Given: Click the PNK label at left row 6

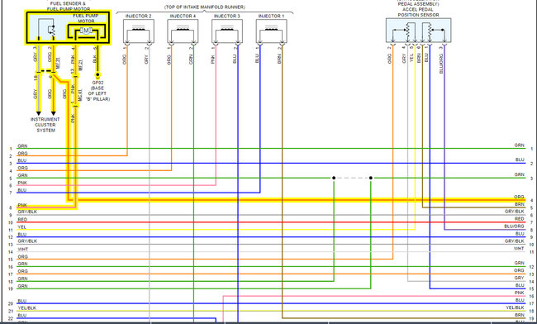Looking at the screenshot, I should coord(22,183).
